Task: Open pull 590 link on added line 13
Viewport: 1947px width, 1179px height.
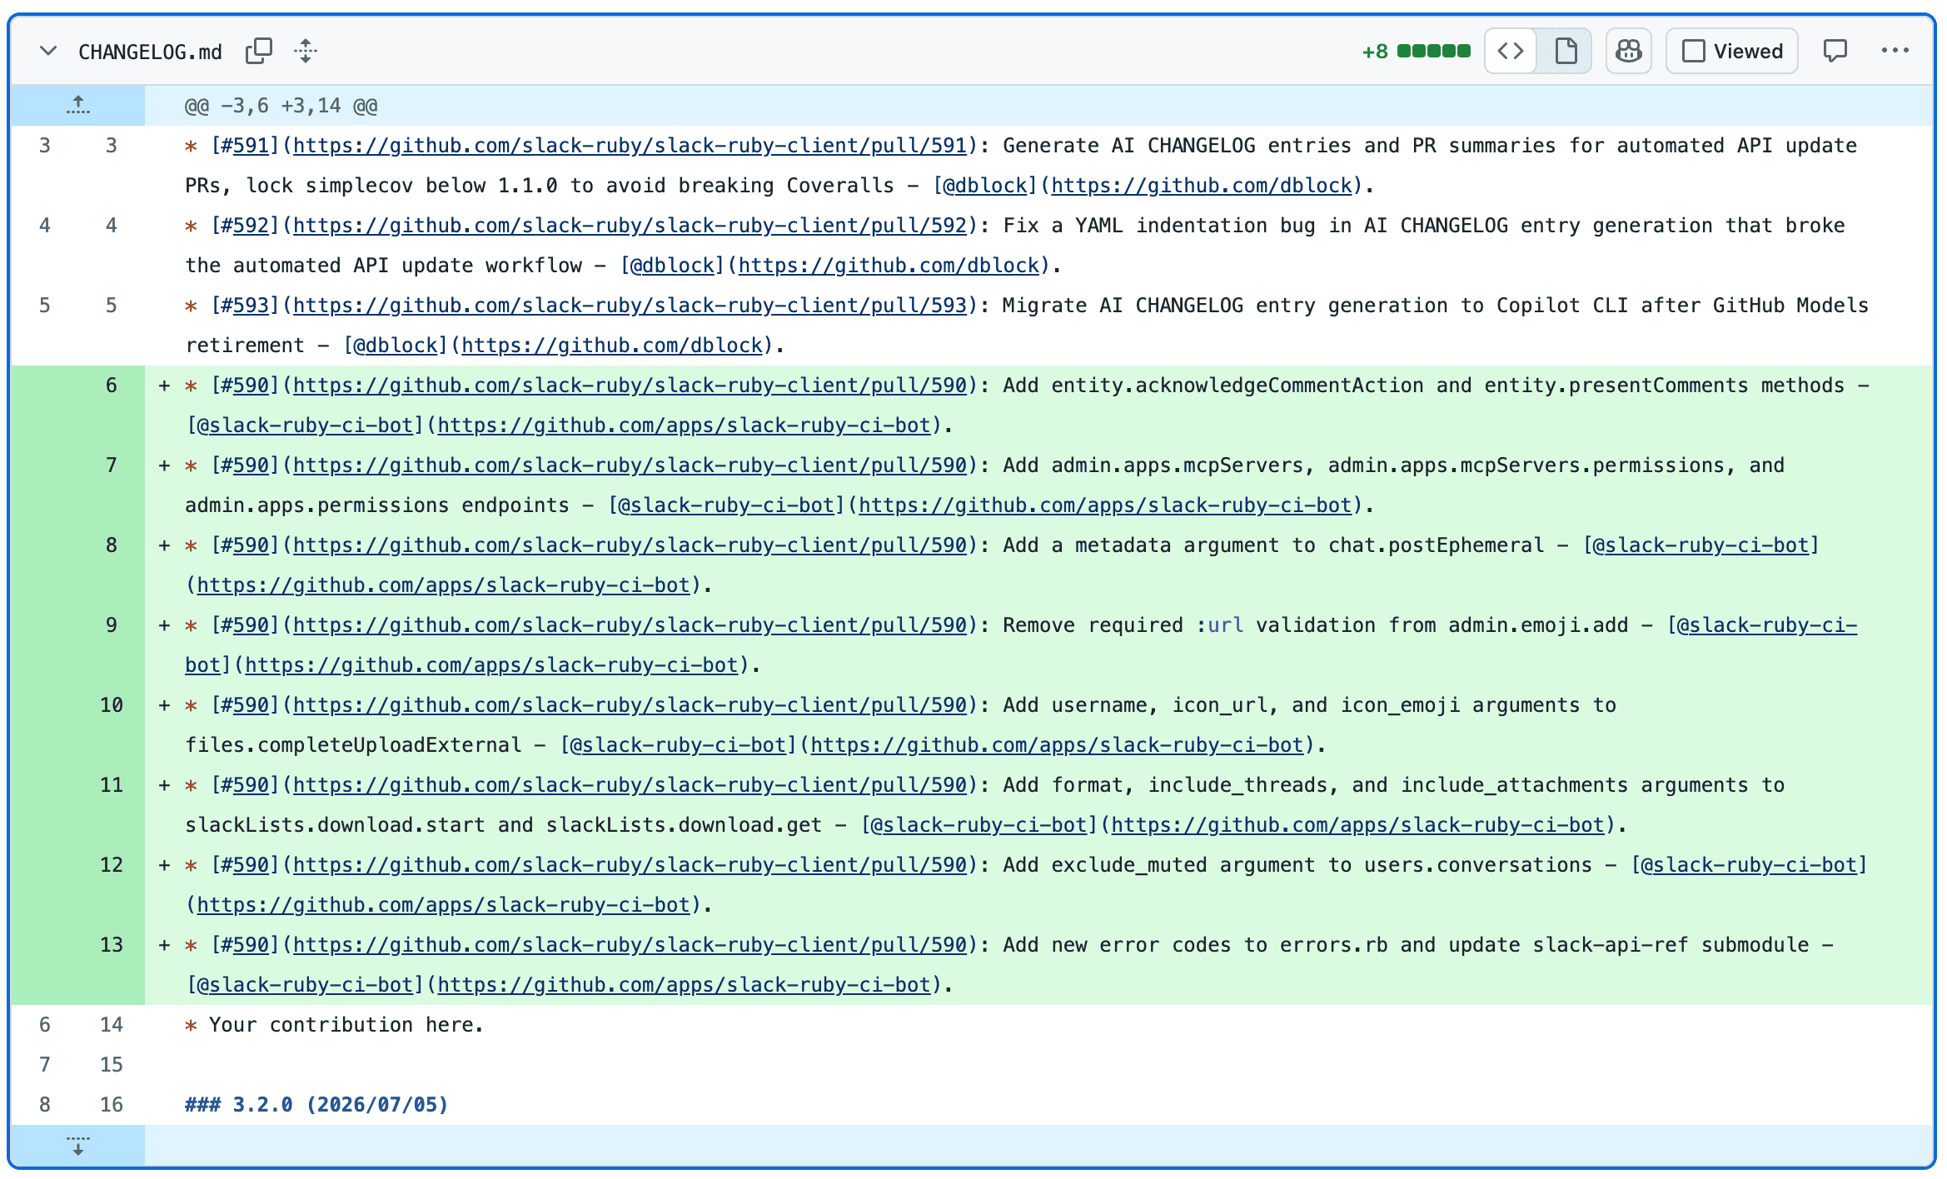Action: (x=630, y=945)
